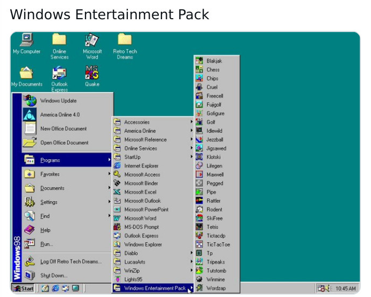Select the Windows Entertainment Pack folder item

(153, 288)
